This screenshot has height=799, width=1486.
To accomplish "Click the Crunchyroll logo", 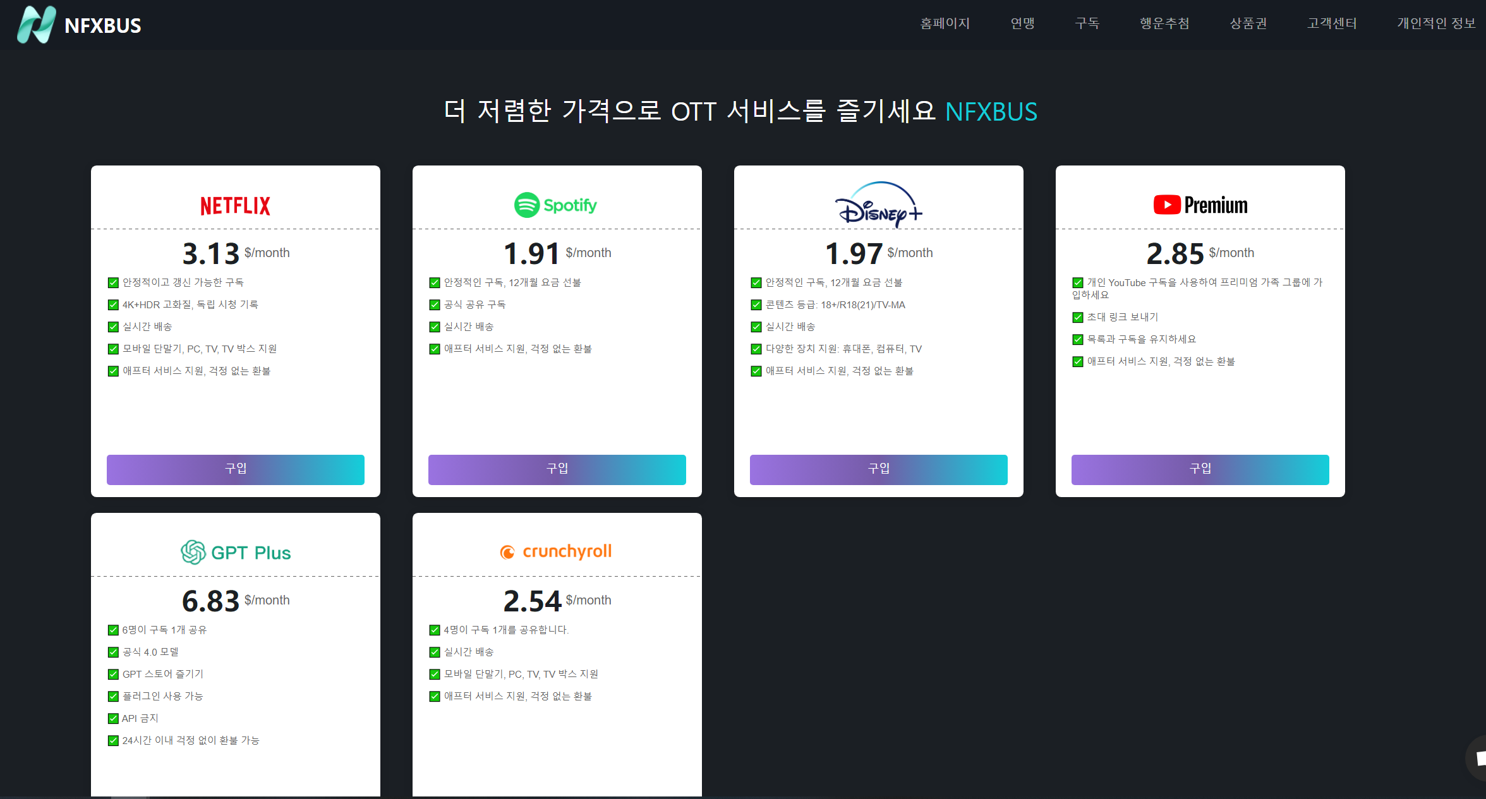I will [556, 551].
